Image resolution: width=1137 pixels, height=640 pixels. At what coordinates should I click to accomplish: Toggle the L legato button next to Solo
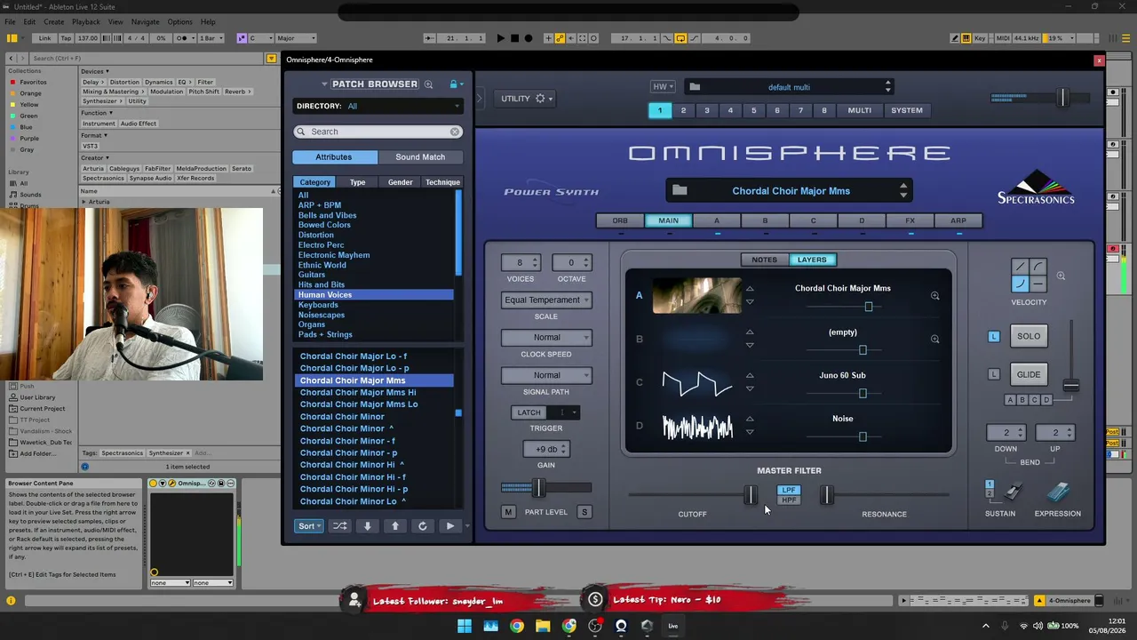pos(994,336)
